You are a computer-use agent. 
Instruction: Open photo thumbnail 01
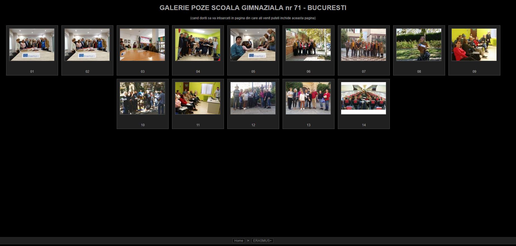32,45
